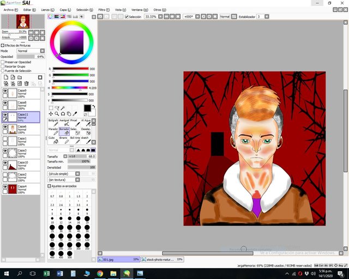Image resolution: width=349 pixels, height=279 pixels.
Task: Open the Capa menu
Action: [65, 10]
